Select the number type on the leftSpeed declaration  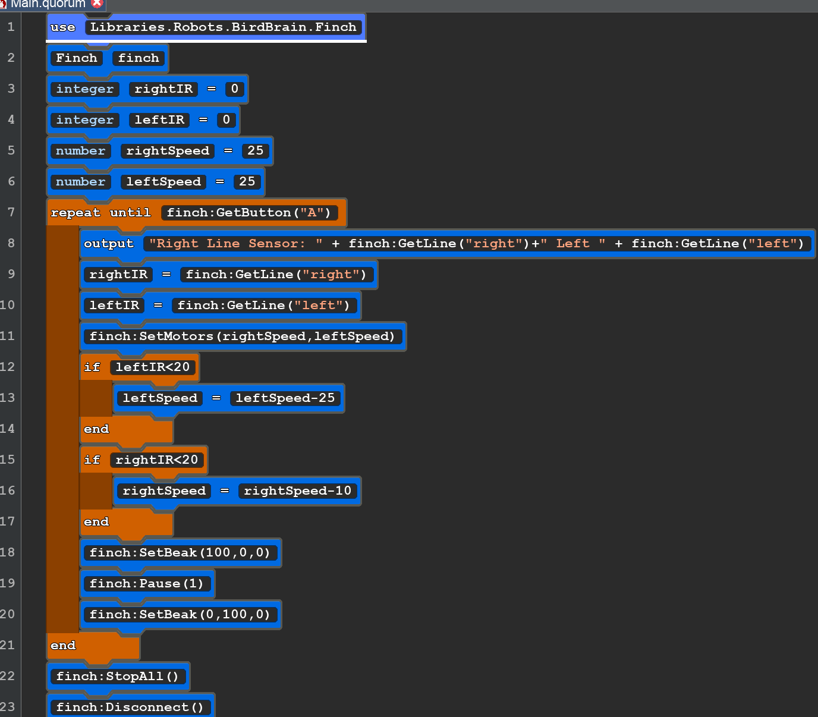click(80, 182)
